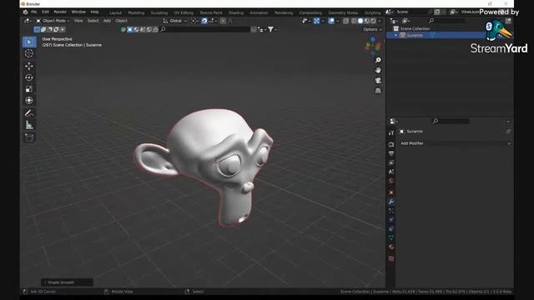The height and width of the screenshot is (300, 534).
Task: Switch to the Shading workspace tab
Action: click(x=235, y=13)
